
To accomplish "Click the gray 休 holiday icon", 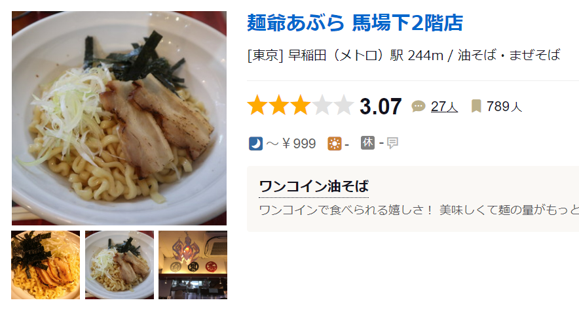I will click(x=368, y=142).
